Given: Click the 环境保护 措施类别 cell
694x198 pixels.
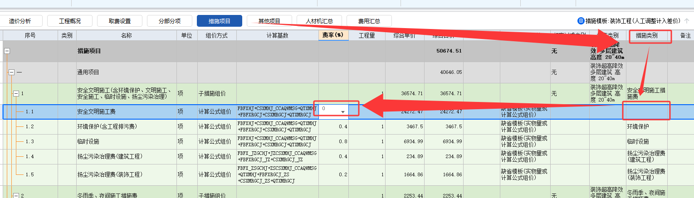Looking at the screenshot, I should 646,126.
